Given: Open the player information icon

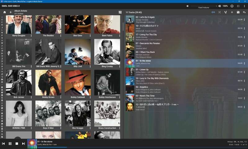Looking at the screenshot, I should click(x=232, y=6).
